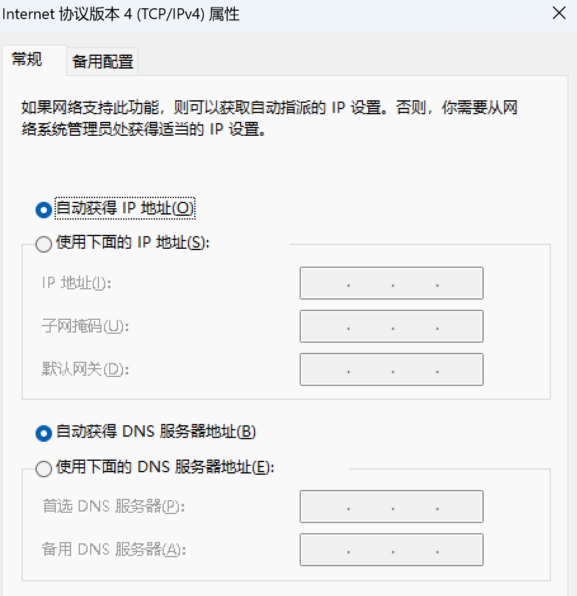Click second octet of 默认网关 field
Viewport: 577px width, 596px height.
[x=371, y=369]
